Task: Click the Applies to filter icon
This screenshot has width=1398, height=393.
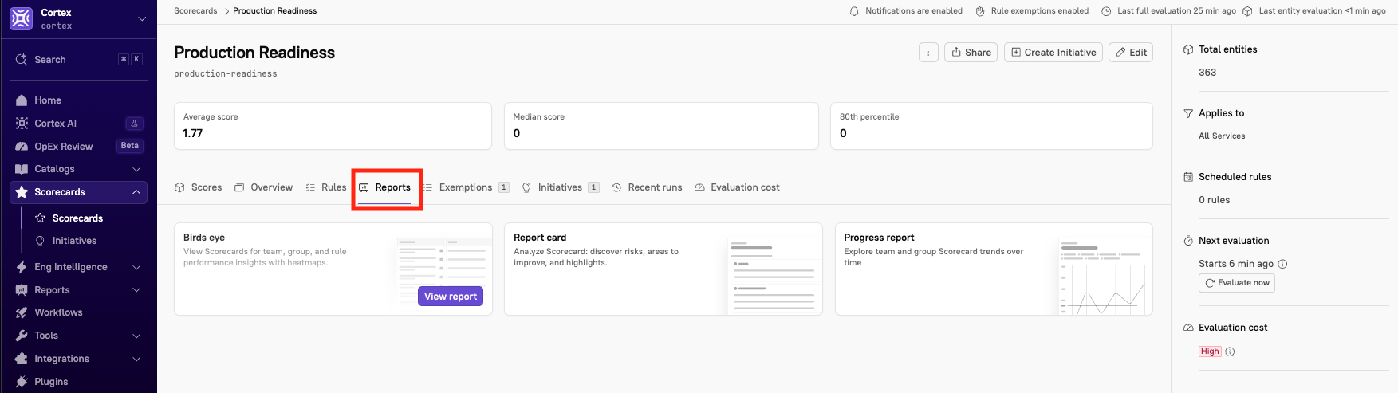Action: coord(1188,113)
